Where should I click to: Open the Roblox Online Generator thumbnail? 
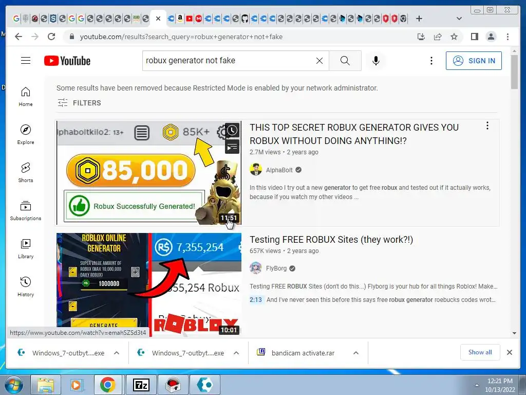[x=149, y=284]
